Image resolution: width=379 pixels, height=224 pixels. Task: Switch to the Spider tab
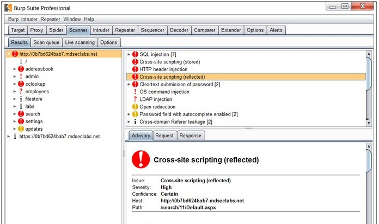(x=56, y=30)
